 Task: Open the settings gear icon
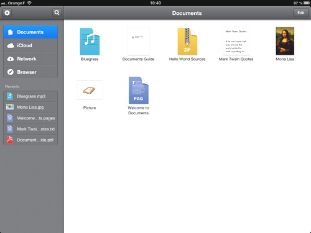(7, 13)
